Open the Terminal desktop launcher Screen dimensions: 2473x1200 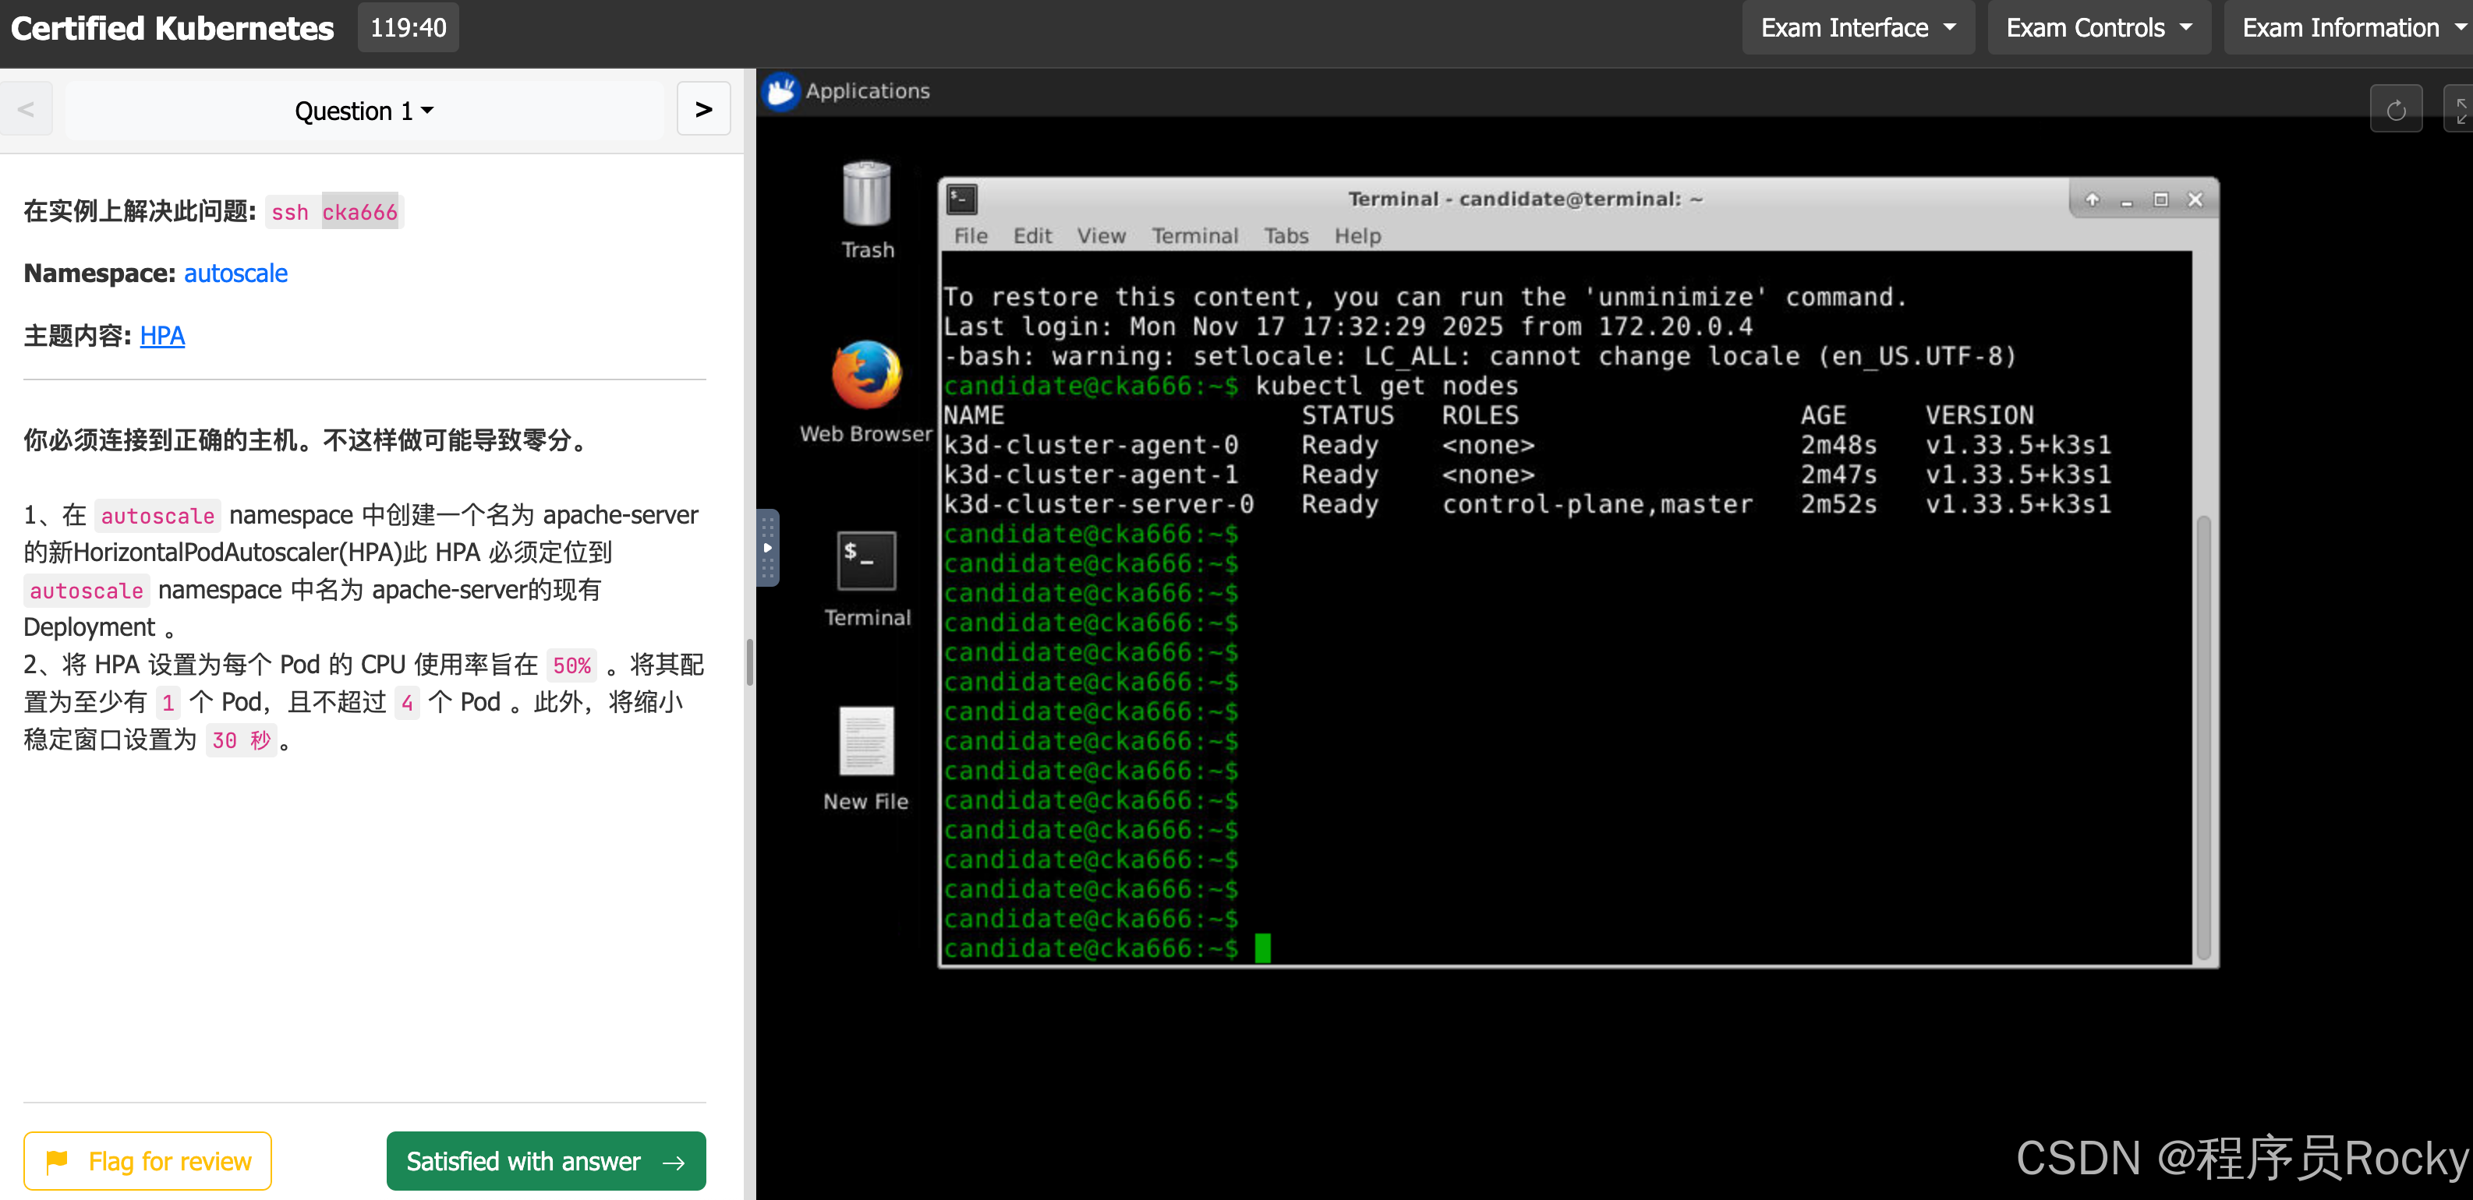coord(866,560)
